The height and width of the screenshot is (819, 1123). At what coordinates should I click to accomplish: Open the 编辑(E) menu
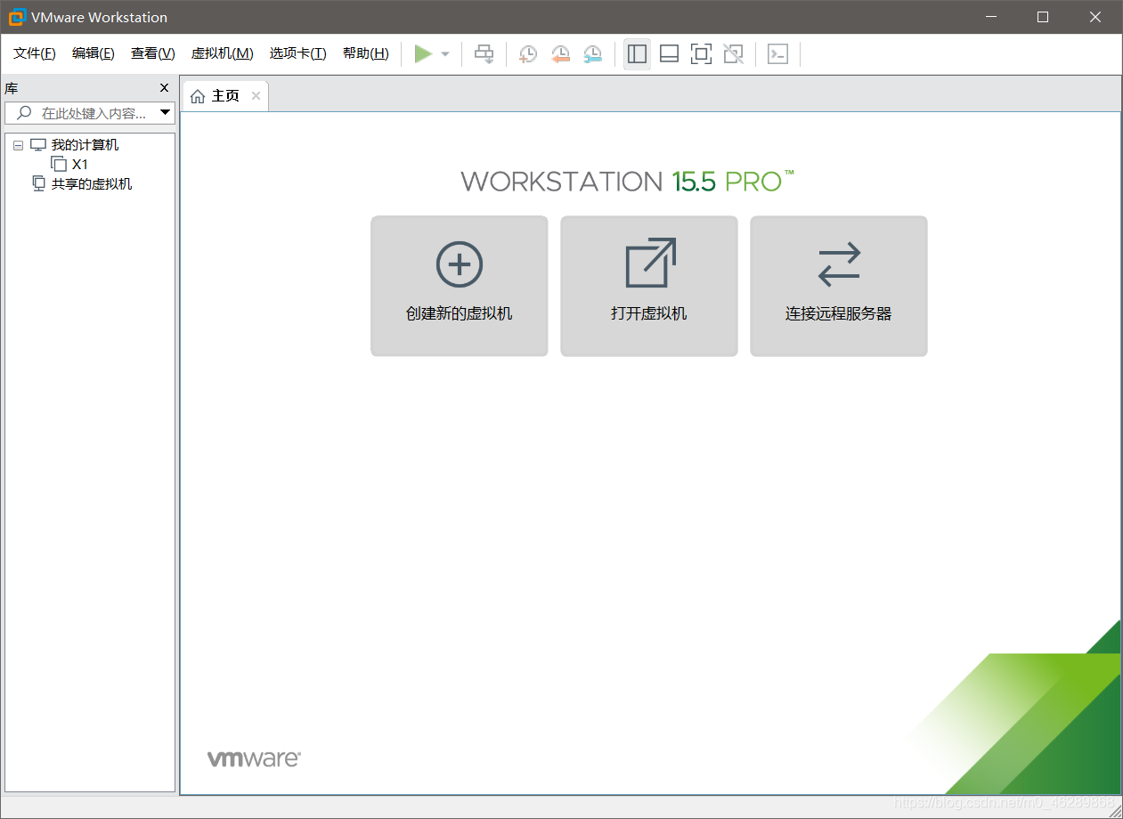(94, 53)
